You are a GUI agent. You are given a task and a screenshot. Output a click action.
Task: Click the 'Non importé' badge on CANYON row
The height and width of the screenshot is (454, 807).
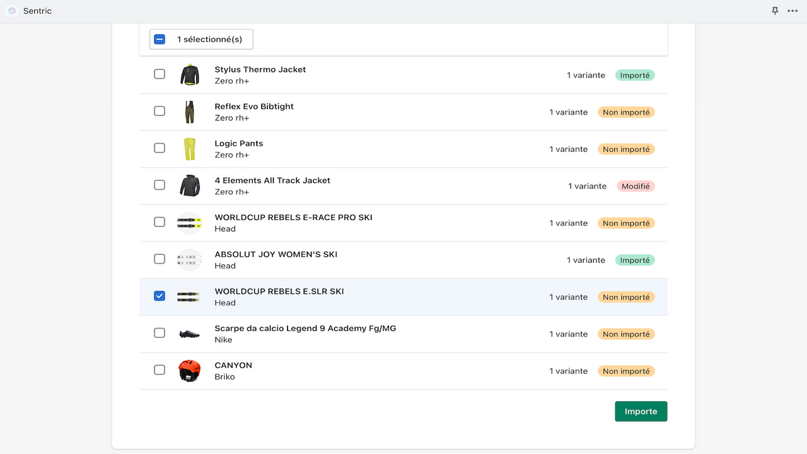click(626, 371)
